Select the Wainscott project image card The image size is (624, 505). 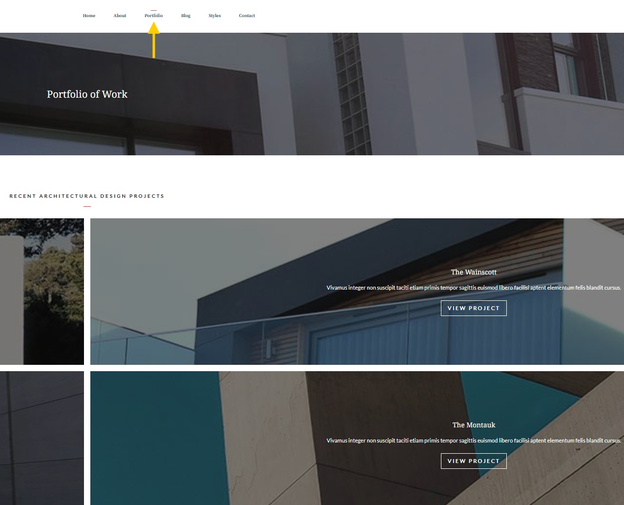357,292
